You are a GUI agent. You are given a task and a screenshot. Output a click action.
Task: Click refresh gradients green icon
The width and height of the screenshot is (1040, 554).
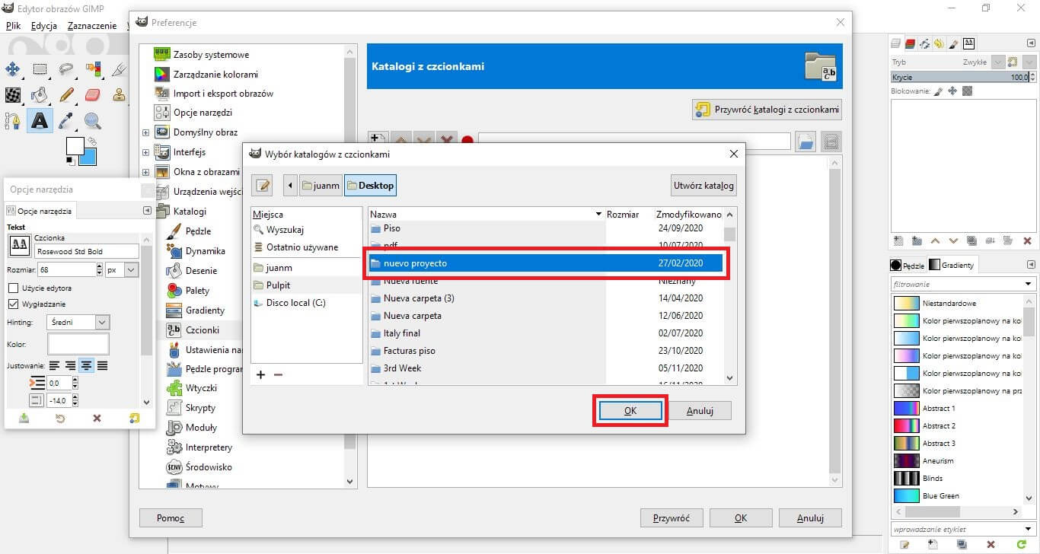pos(1021,545)
